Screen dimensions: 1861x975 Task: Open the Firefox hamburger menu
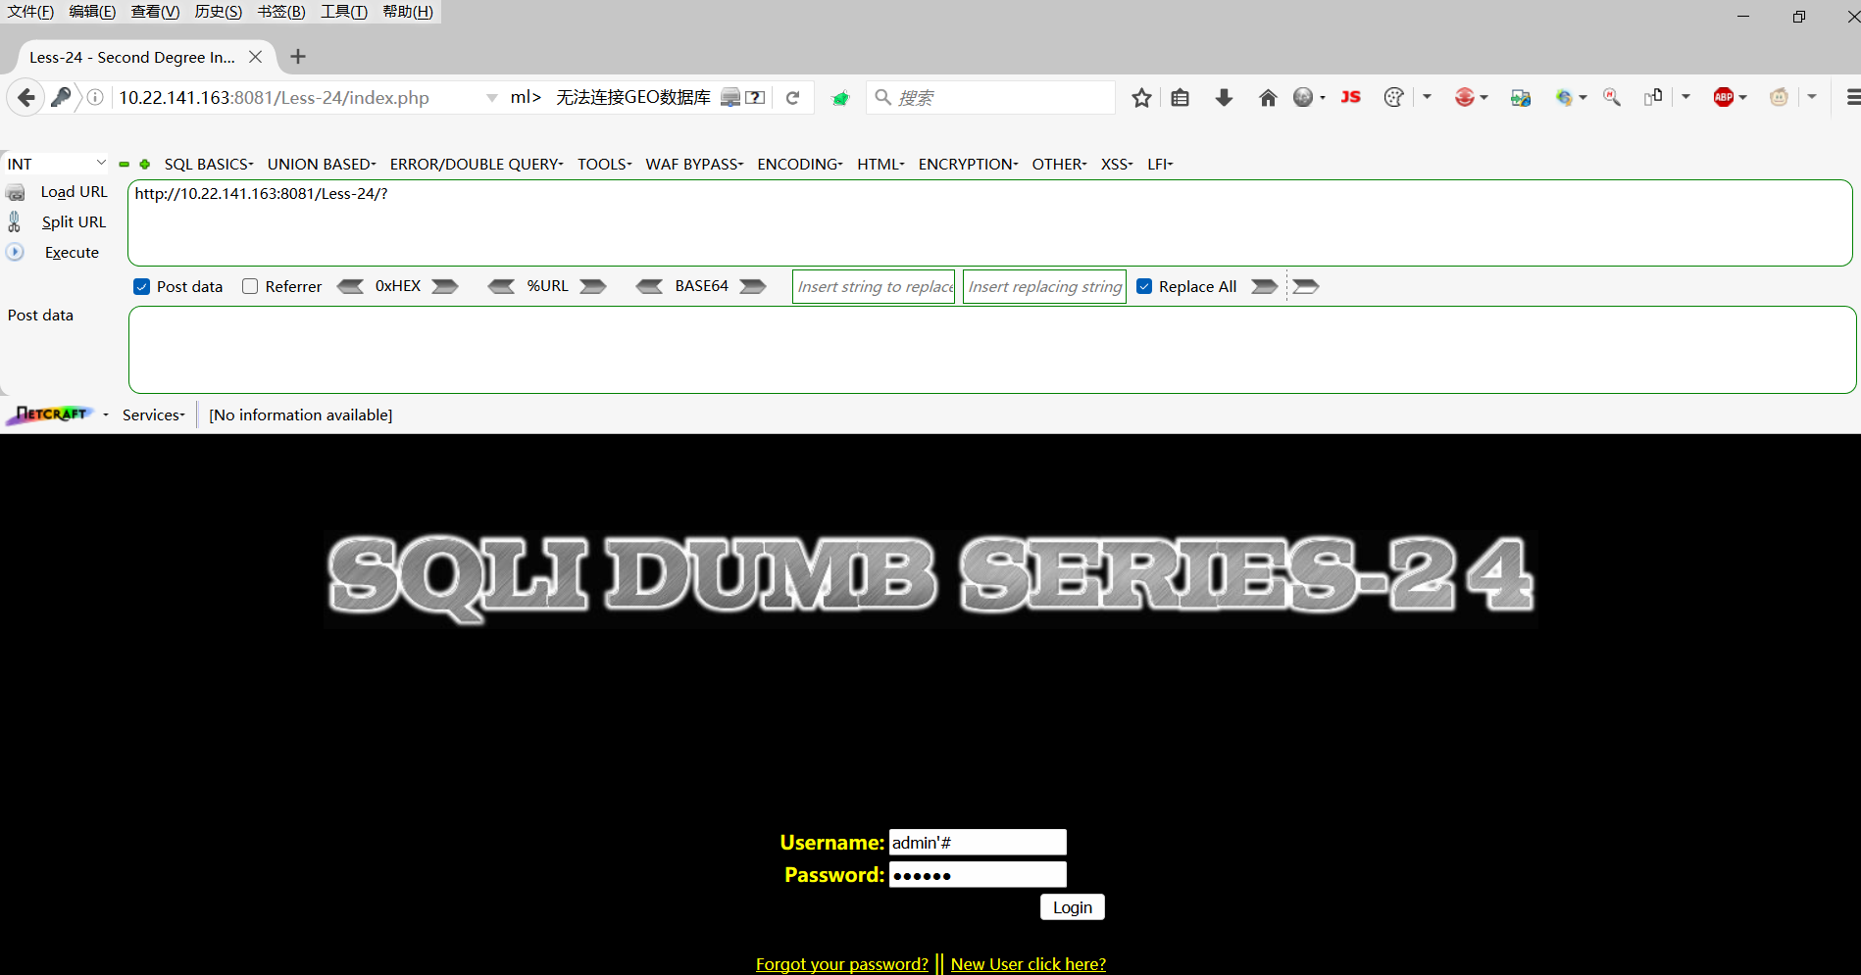(1852, 97)
